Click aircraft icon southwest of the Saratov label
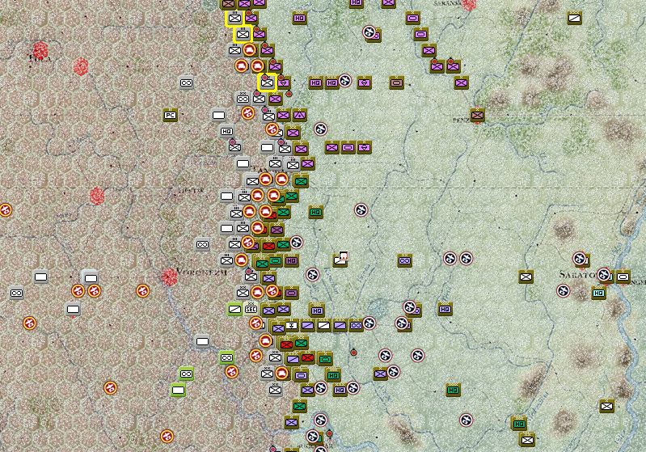The width and height of the screenshot is (646, 452). (x=564, y=290)
